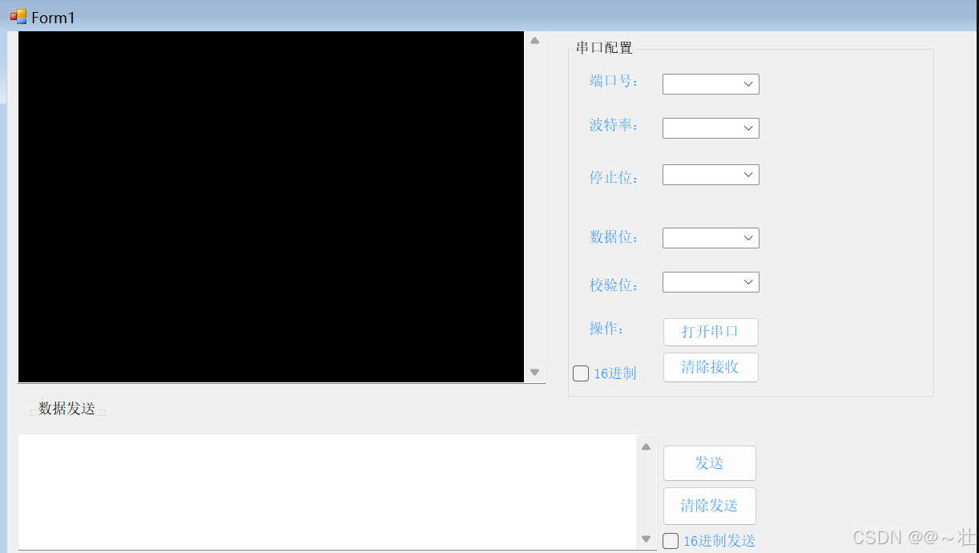This screenshot has height=553, width=979.
Task: Click the 清除接收 button
Action: pos(711,367)
